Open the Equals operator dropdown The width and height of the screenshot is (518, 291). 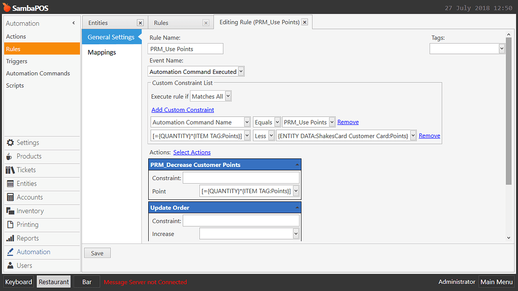(277, 122)
